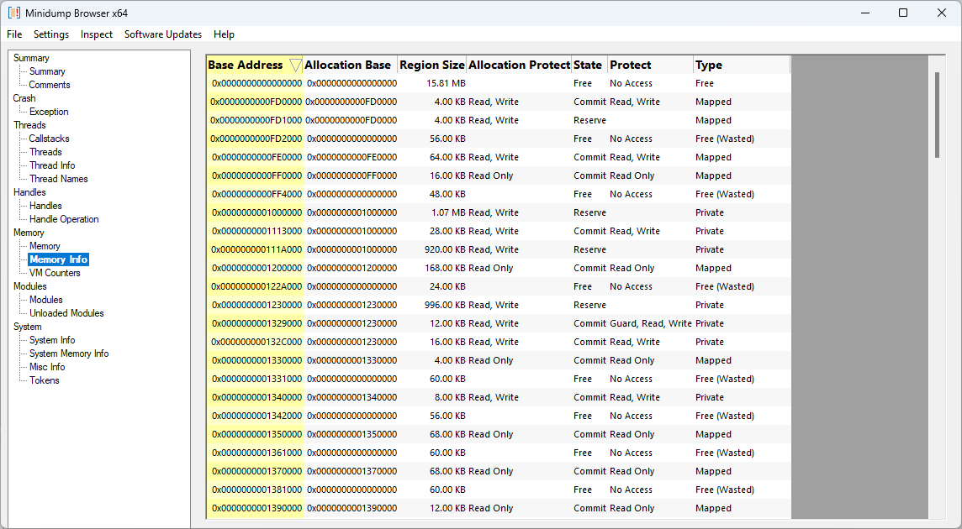Select base address 0x0000000001361000 cell
Image resolution: width=962 pixels, height=529 pixels.
coord(256,453)
